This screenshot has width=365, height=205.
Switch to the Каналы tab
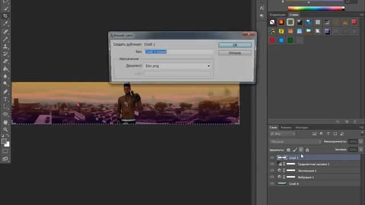tap(286, 128)
